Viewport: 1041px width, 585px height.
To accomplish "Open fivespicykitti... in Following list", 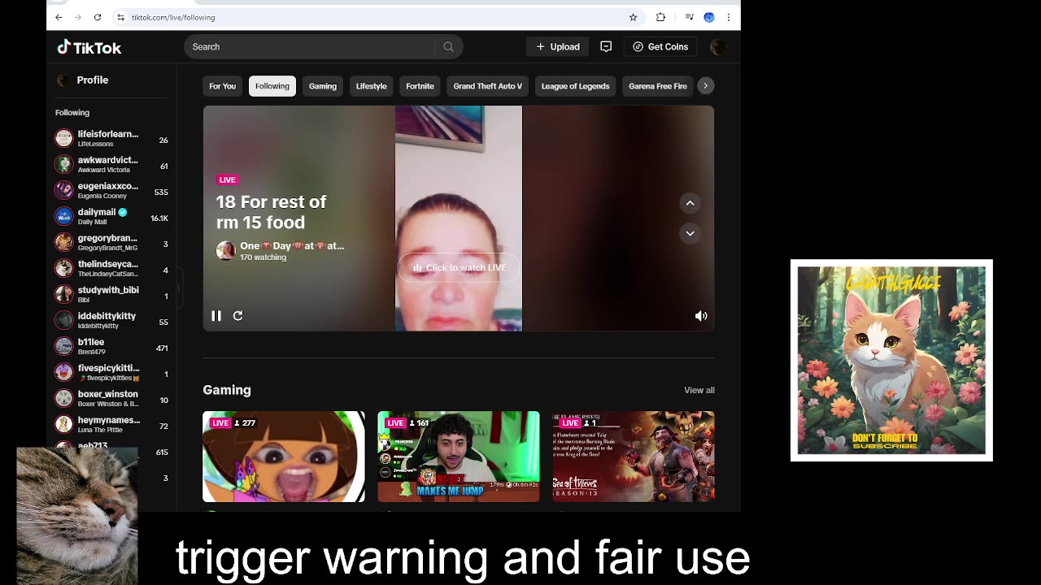I will (x=111, y=374).
